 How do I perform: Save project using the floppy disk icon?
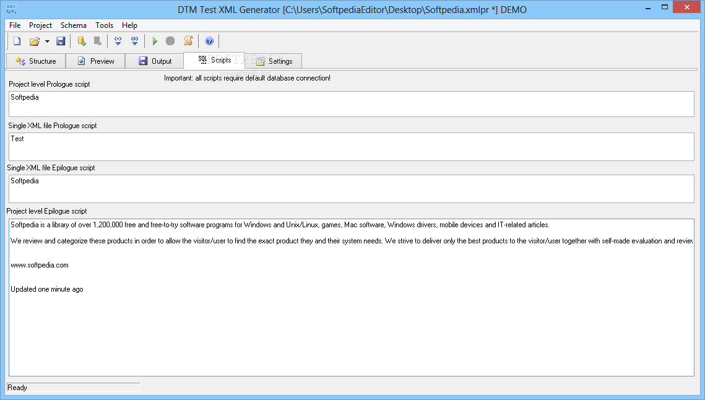(x=61, y=41)
